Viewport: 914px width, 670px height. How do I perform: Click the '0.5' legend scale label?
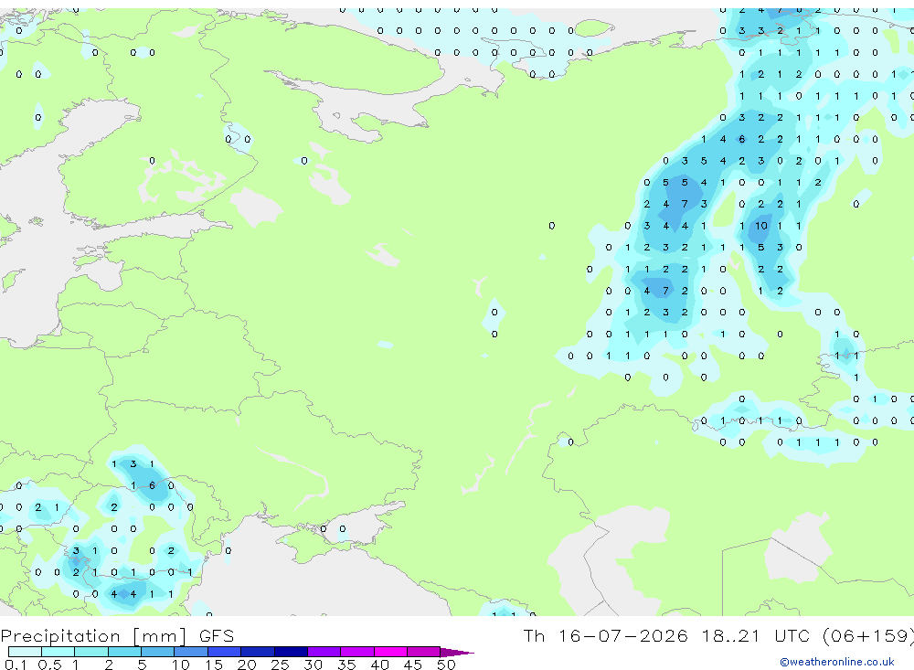(x=49, y=665)
